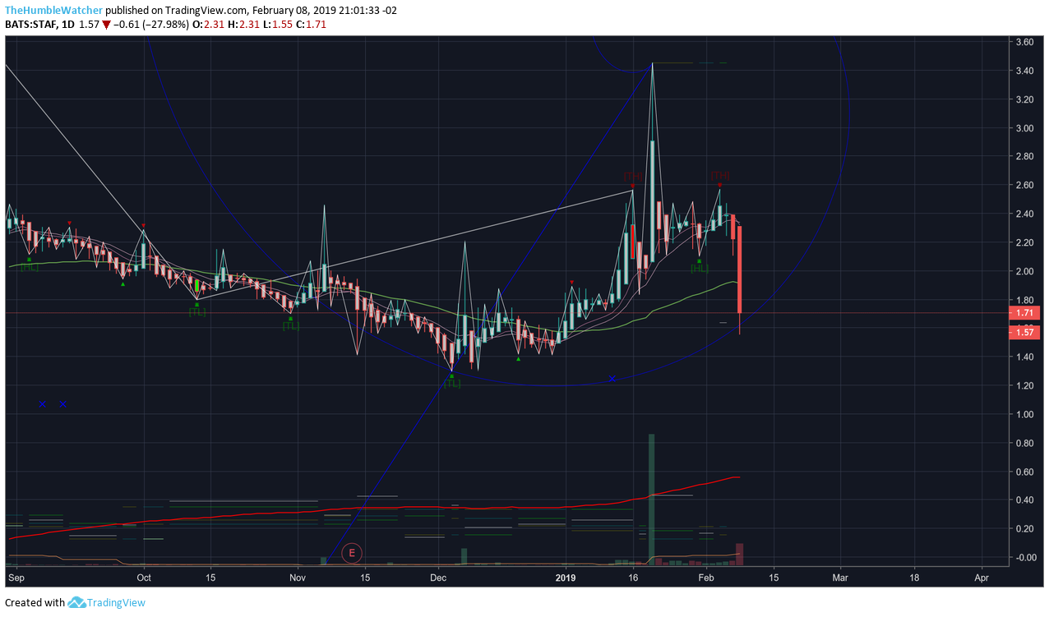Click the tallest volume bar in January

651,499
